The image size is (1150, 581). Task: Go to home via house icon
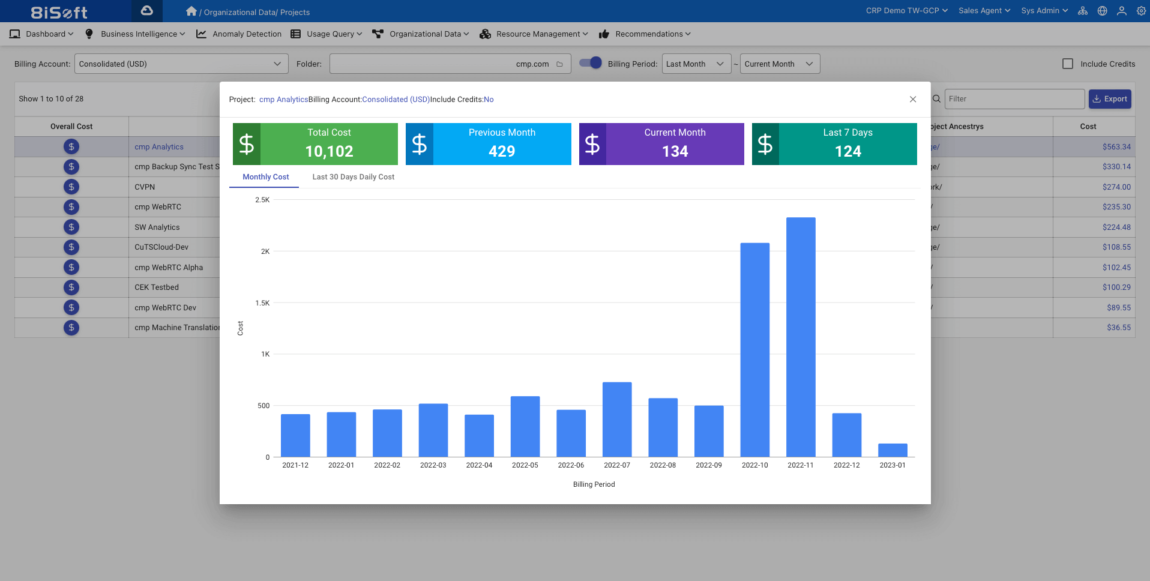coord(191,11)
